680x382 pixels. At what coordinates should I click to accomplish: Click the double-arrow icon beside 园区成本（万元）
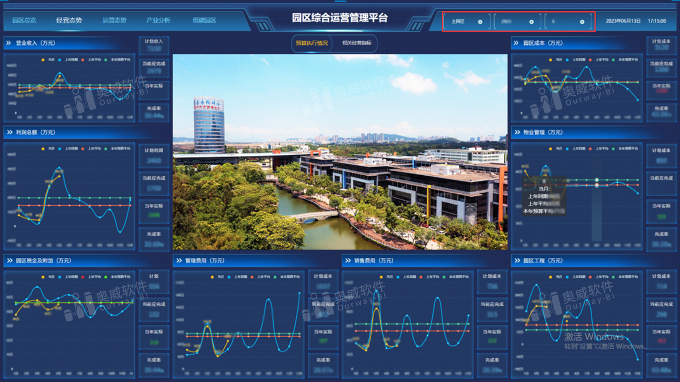click(x=517, y=43)
